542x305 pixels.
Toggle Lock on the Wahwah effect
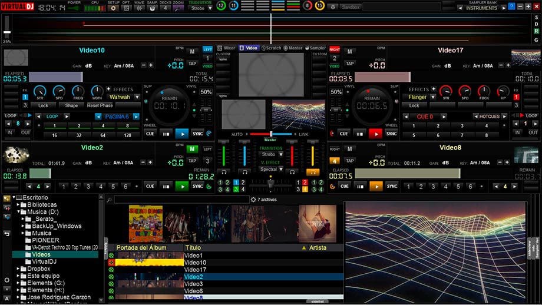coord(43,105)
